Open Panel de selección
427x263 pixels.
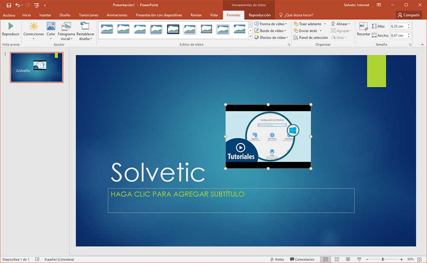[x=311, y=37]
